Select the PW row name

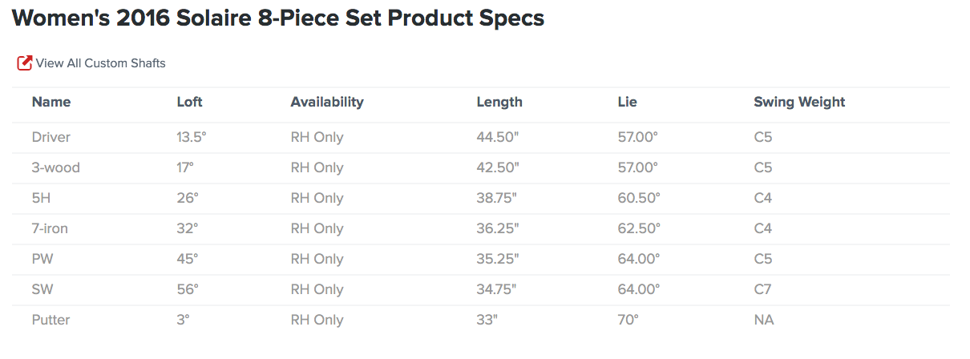tap(42, 259)
